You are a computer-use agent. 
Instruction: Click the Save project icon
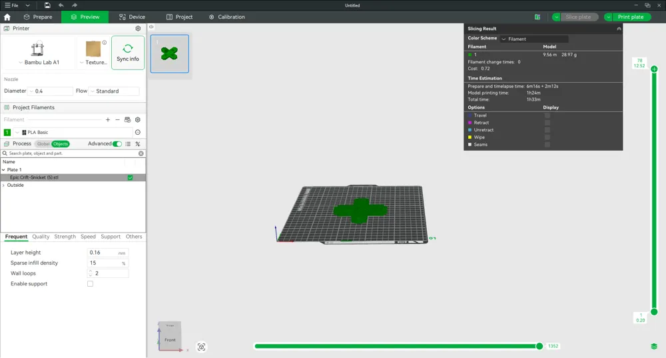(47, 5)
